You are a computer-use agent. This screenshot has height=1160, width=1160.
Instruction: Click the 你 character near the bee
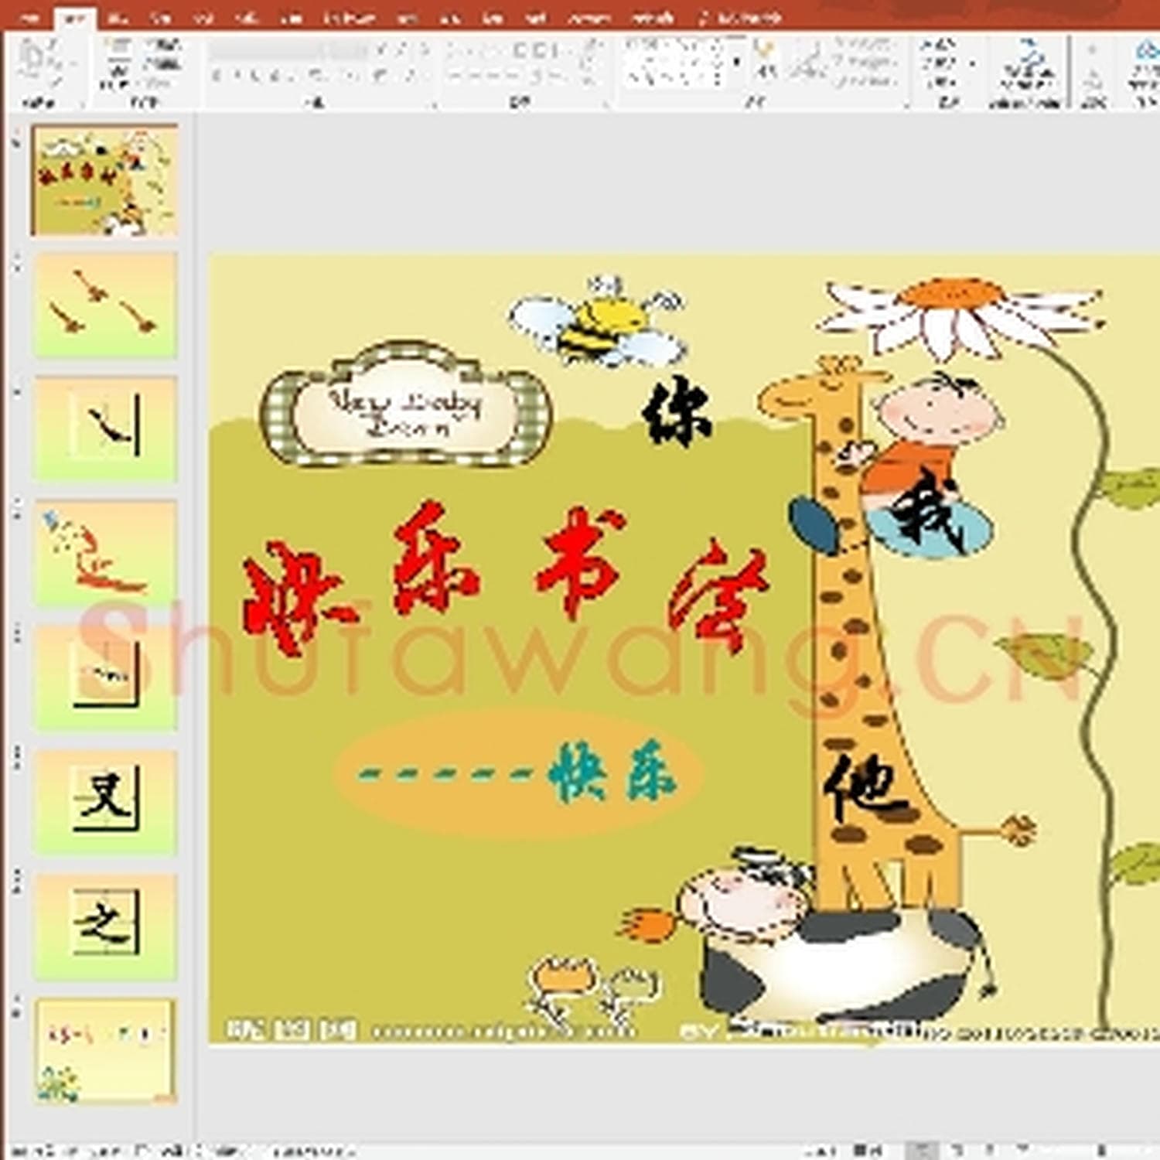pos(677,411)
